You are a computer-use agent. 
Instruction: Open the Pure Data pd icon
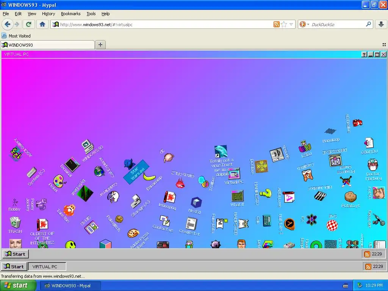[x=222, y=224]
